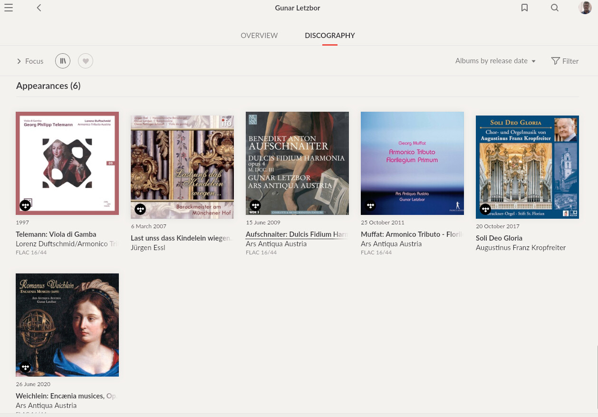598x417 pixels.
Task: Open Aufschnaiter Dulcis Fidium Harmonia cover
Action: [297, 163]
